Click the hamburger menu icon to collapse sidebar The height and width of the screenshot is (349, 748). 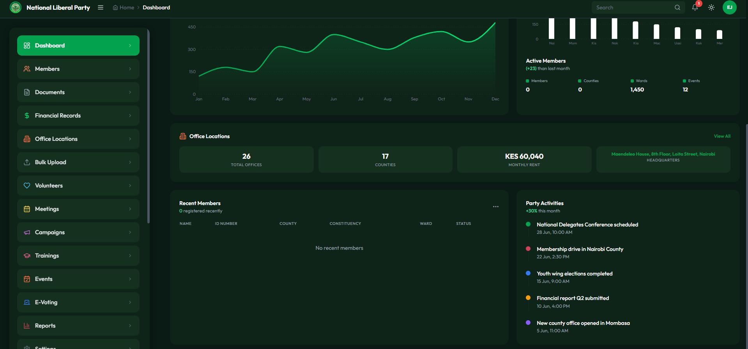101,7
